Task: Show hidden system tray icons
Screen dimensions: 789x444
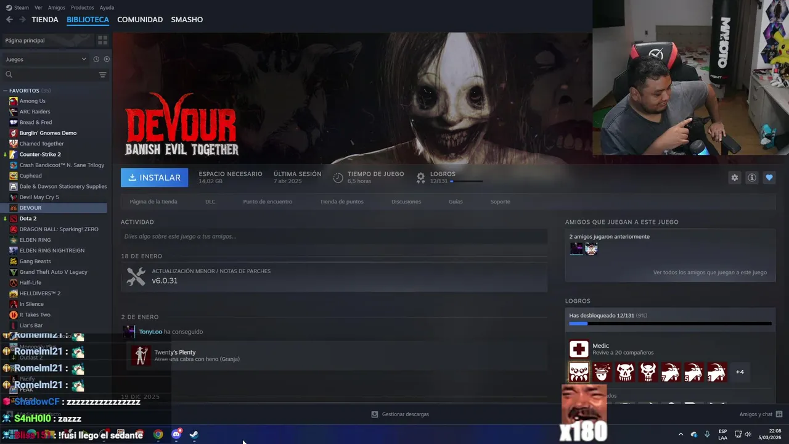Action: 681,434
